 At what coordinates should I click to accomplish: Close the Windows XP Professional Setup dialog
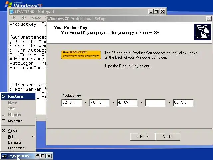209,19
